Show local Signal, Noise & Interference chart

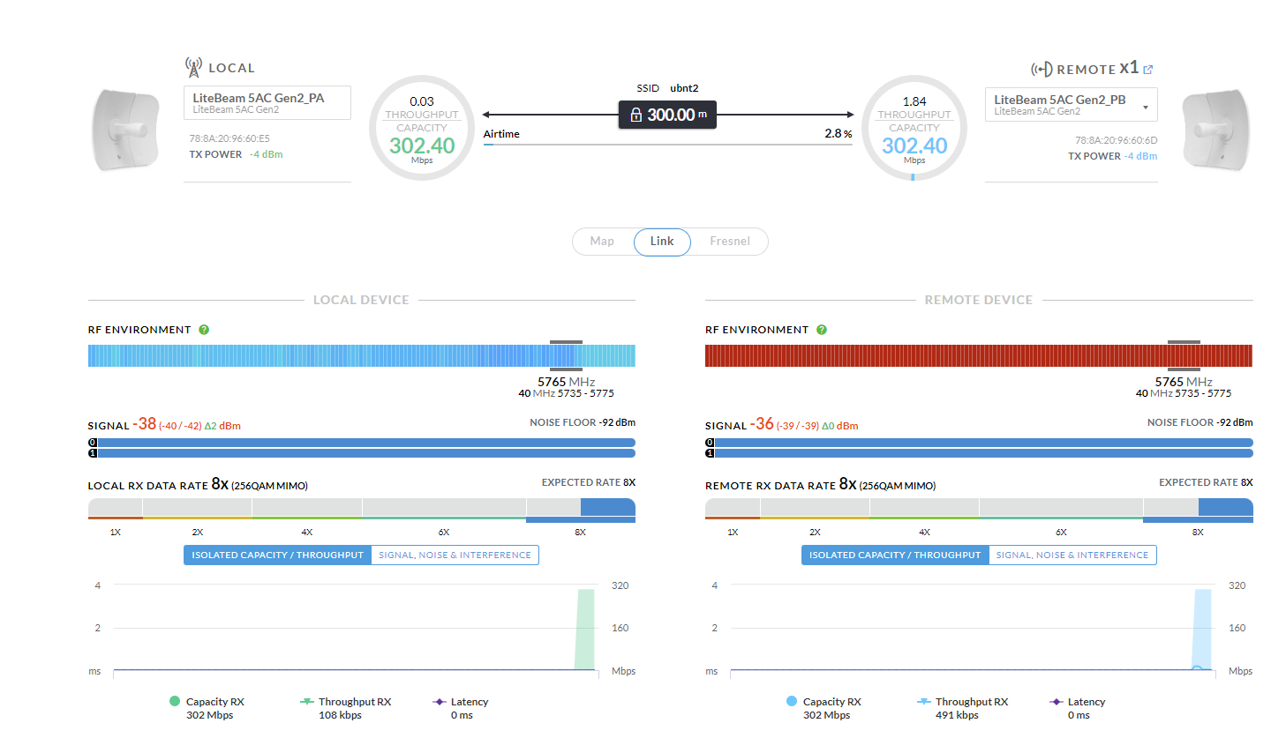point(455,555)
